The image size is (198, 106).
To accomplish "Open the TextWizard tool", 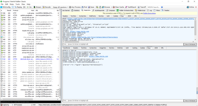I will point(130,7).
